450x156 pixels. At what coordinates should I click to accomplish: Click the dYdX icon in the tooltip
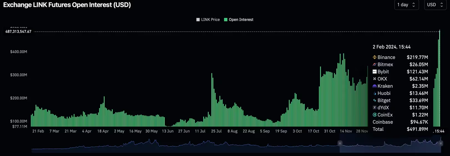pos(375,108)
